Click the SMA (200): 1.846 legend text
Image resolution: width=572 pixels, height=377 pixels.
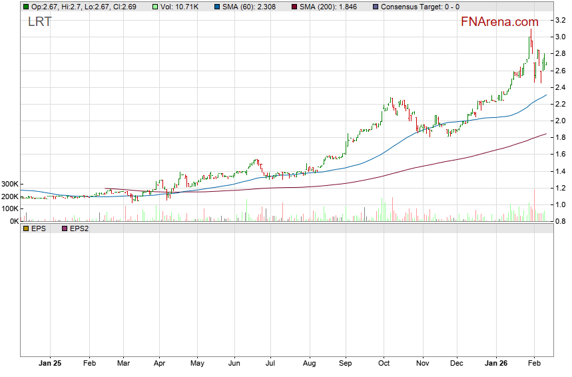(331, 7)
